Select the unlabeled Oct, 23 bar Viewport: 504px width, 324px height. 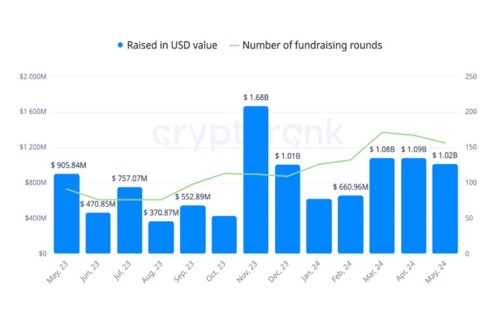point(224,235)
